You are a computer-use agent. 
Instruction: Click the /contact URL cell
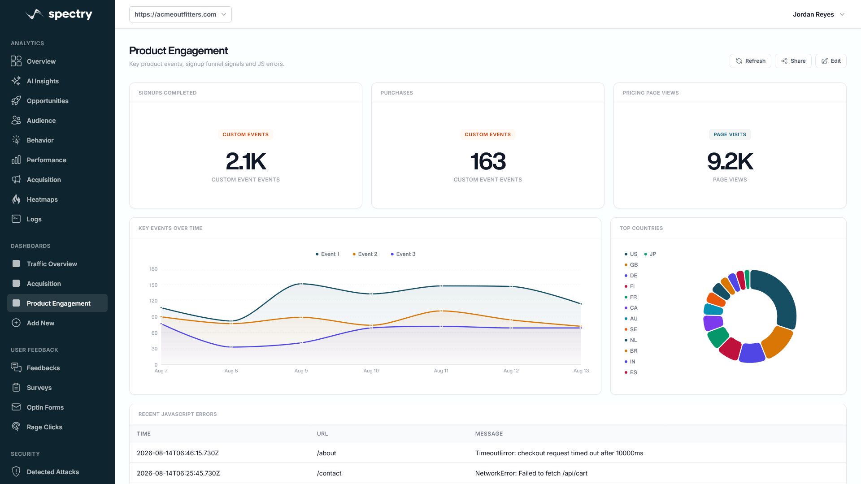tap(329, 473)
